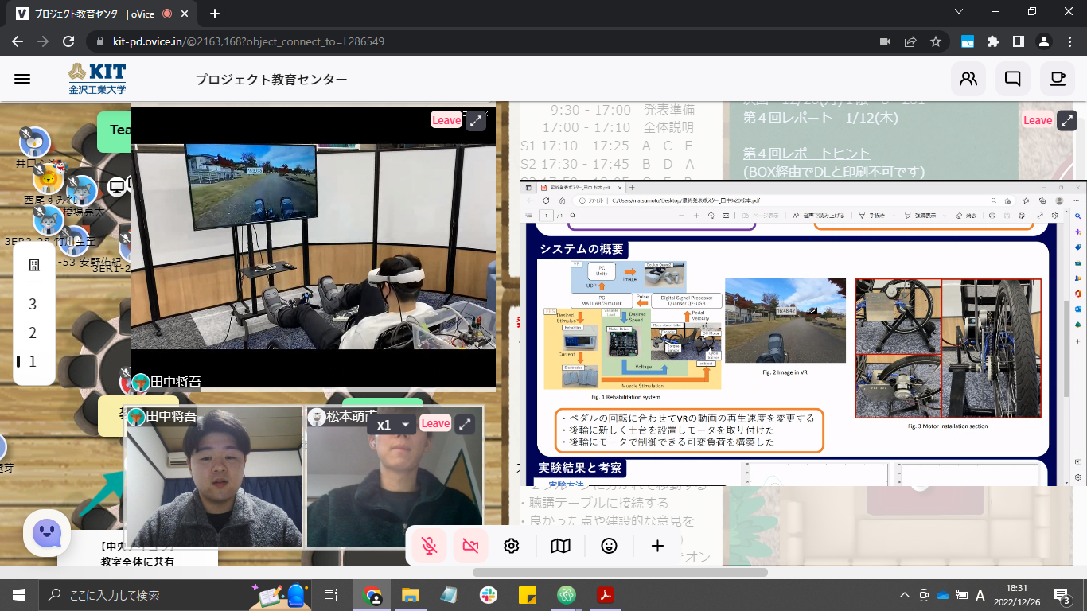Open oVice settings gear
Image resolution: width=1087 pixels, height=611 pixels.
(512, 546)
